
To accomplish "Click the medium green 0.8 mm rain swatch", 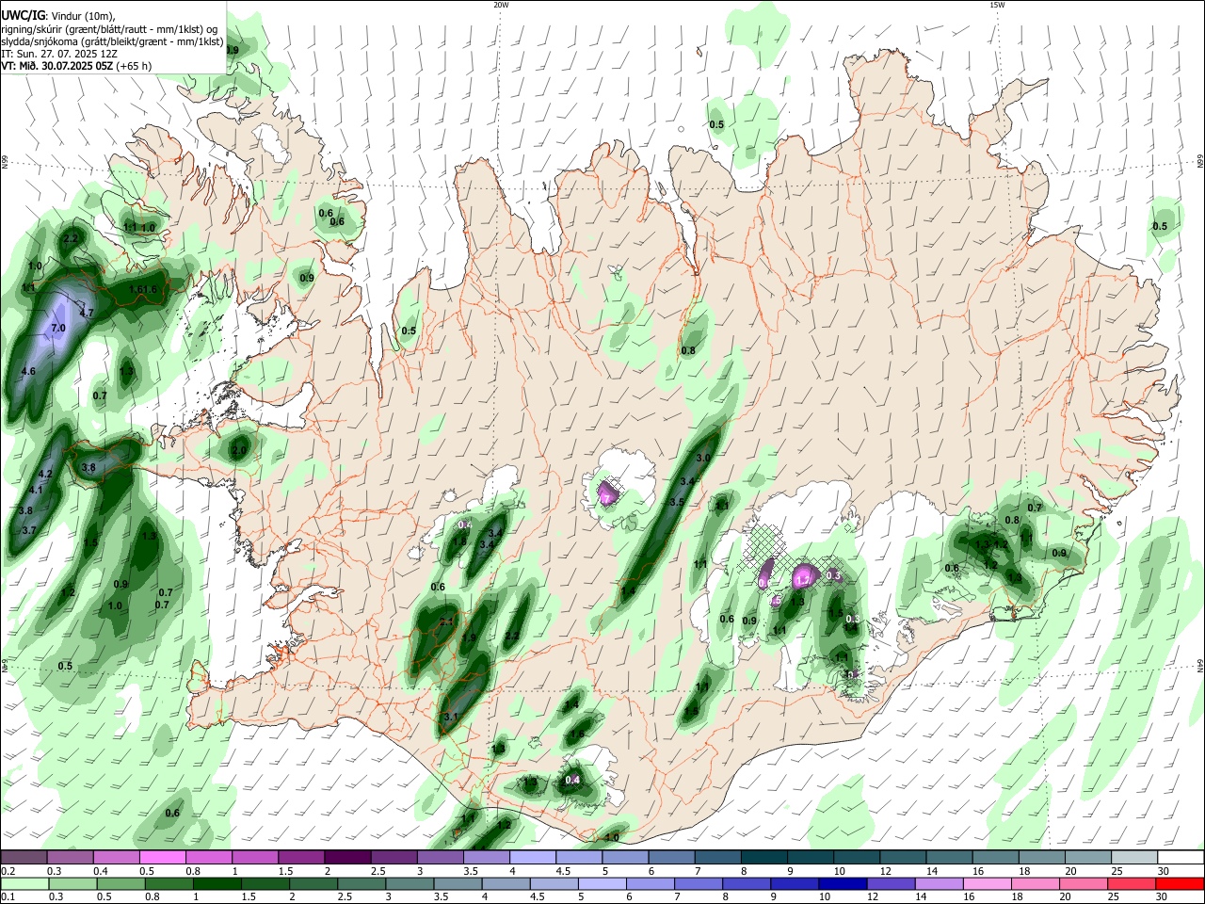I will point(169,883).
